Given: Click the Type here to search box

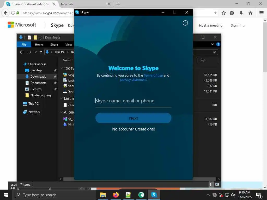Looking at the screenshot, I should click(x=54, y=195).
